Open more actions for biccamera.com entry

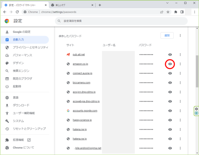[x=180, y=83]
